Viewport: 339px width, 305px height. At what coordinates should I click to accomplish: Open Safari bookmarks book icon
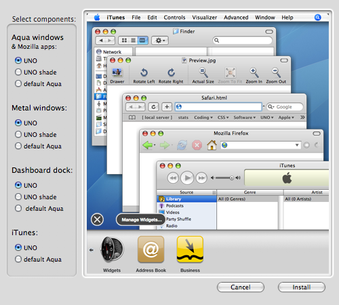(x=132, y=117)
